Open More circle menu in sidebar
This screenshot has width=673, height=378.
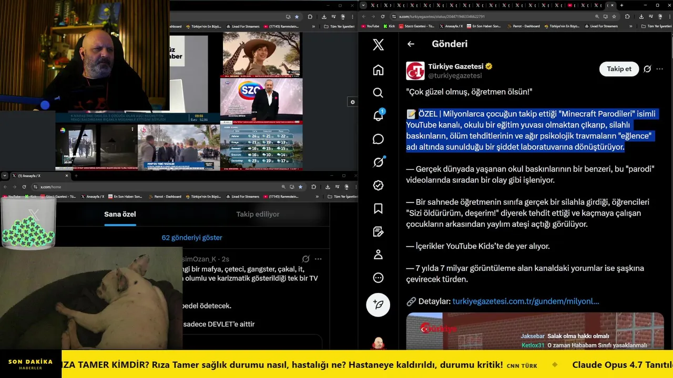pyautogui.click(x=378, y=278)
